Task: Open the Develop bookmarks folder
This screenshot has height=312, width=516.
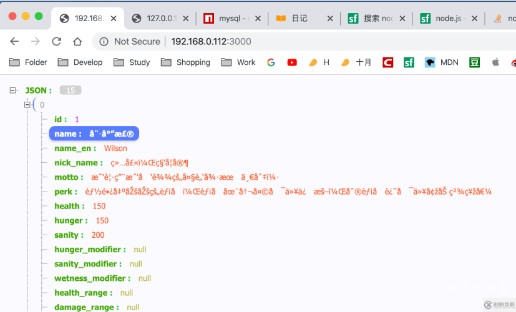Action: 80,62
